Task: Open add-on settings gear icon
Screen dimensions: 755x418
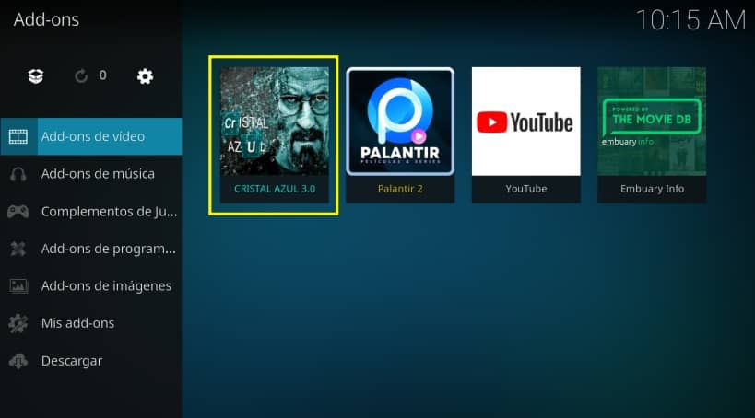Action: tap(145, 76)
